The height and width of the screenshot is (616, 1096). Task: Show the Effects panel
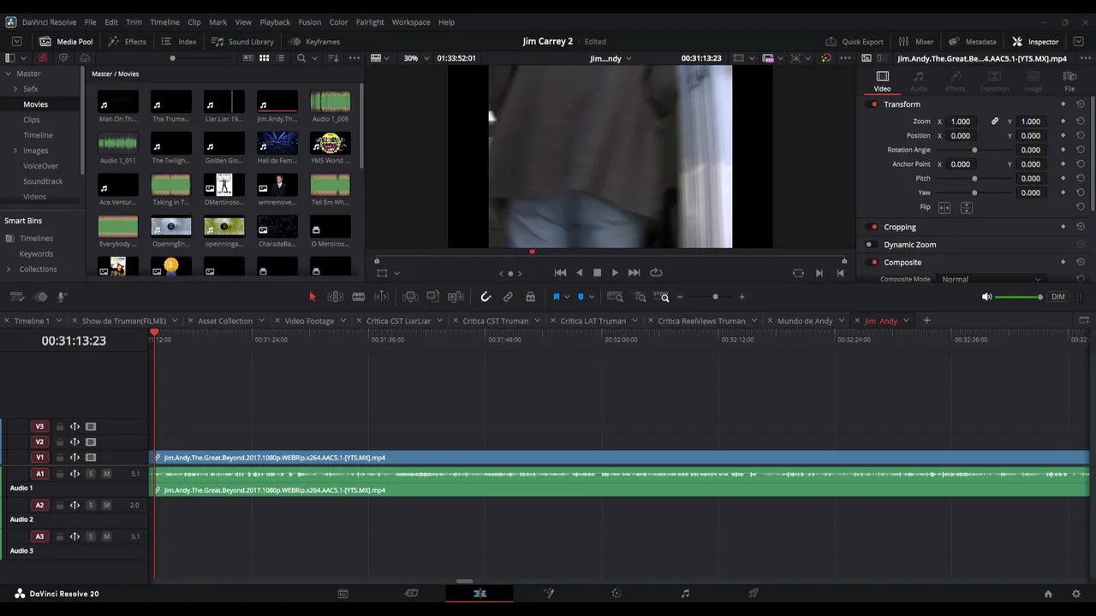[x=127, y=41]
